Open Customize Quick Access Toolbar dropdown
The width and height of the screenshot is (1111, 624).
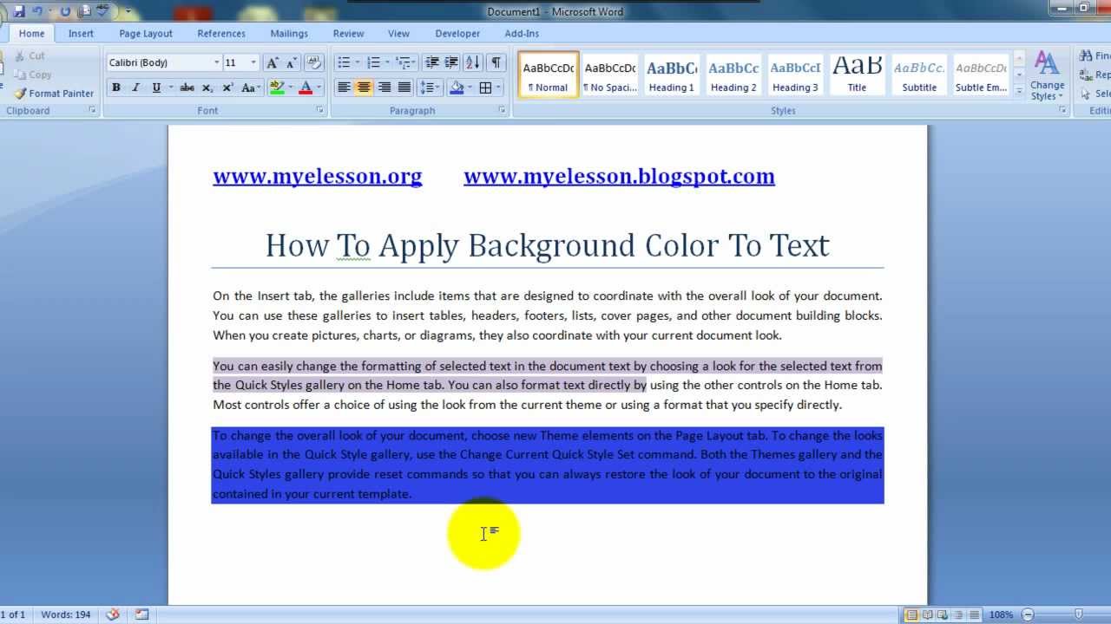tap(128, 11)
